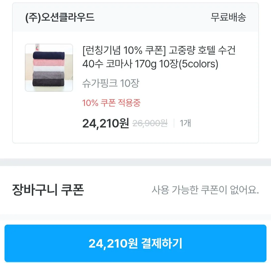
Task: Open the 고중량 호텔 수건 product title
Action: coord(202,52)
